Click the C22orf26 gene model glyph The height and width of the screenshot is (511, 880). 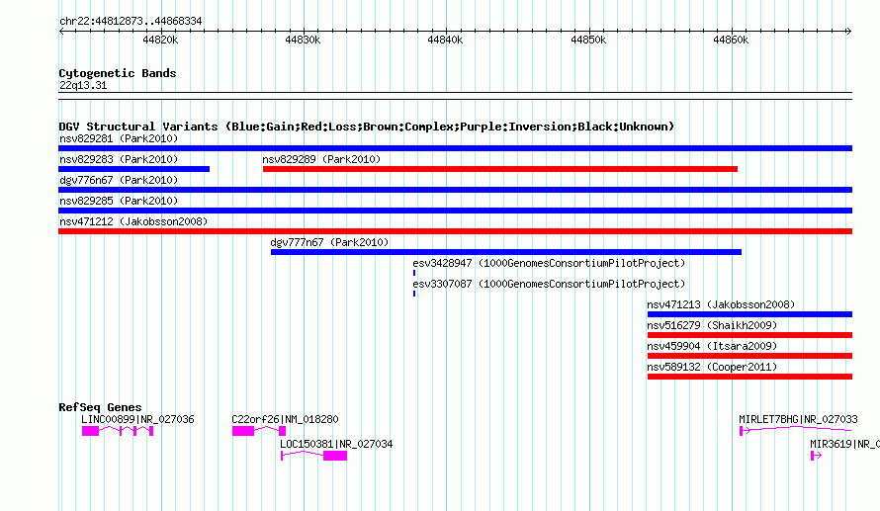coord(259,431)
